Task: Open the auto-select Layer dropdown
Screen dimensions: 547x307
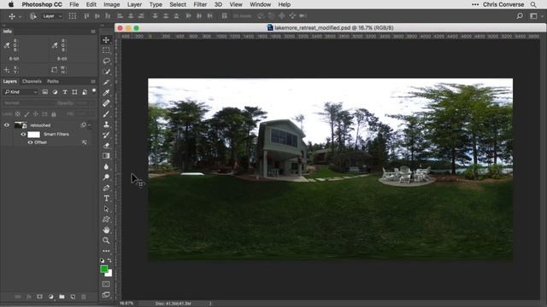Action: click(x=52, y=16)
